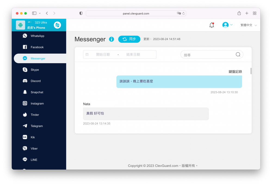272x185 pixels.
Task: Click the notification bell icon
Action: click(x=212, y=25)
